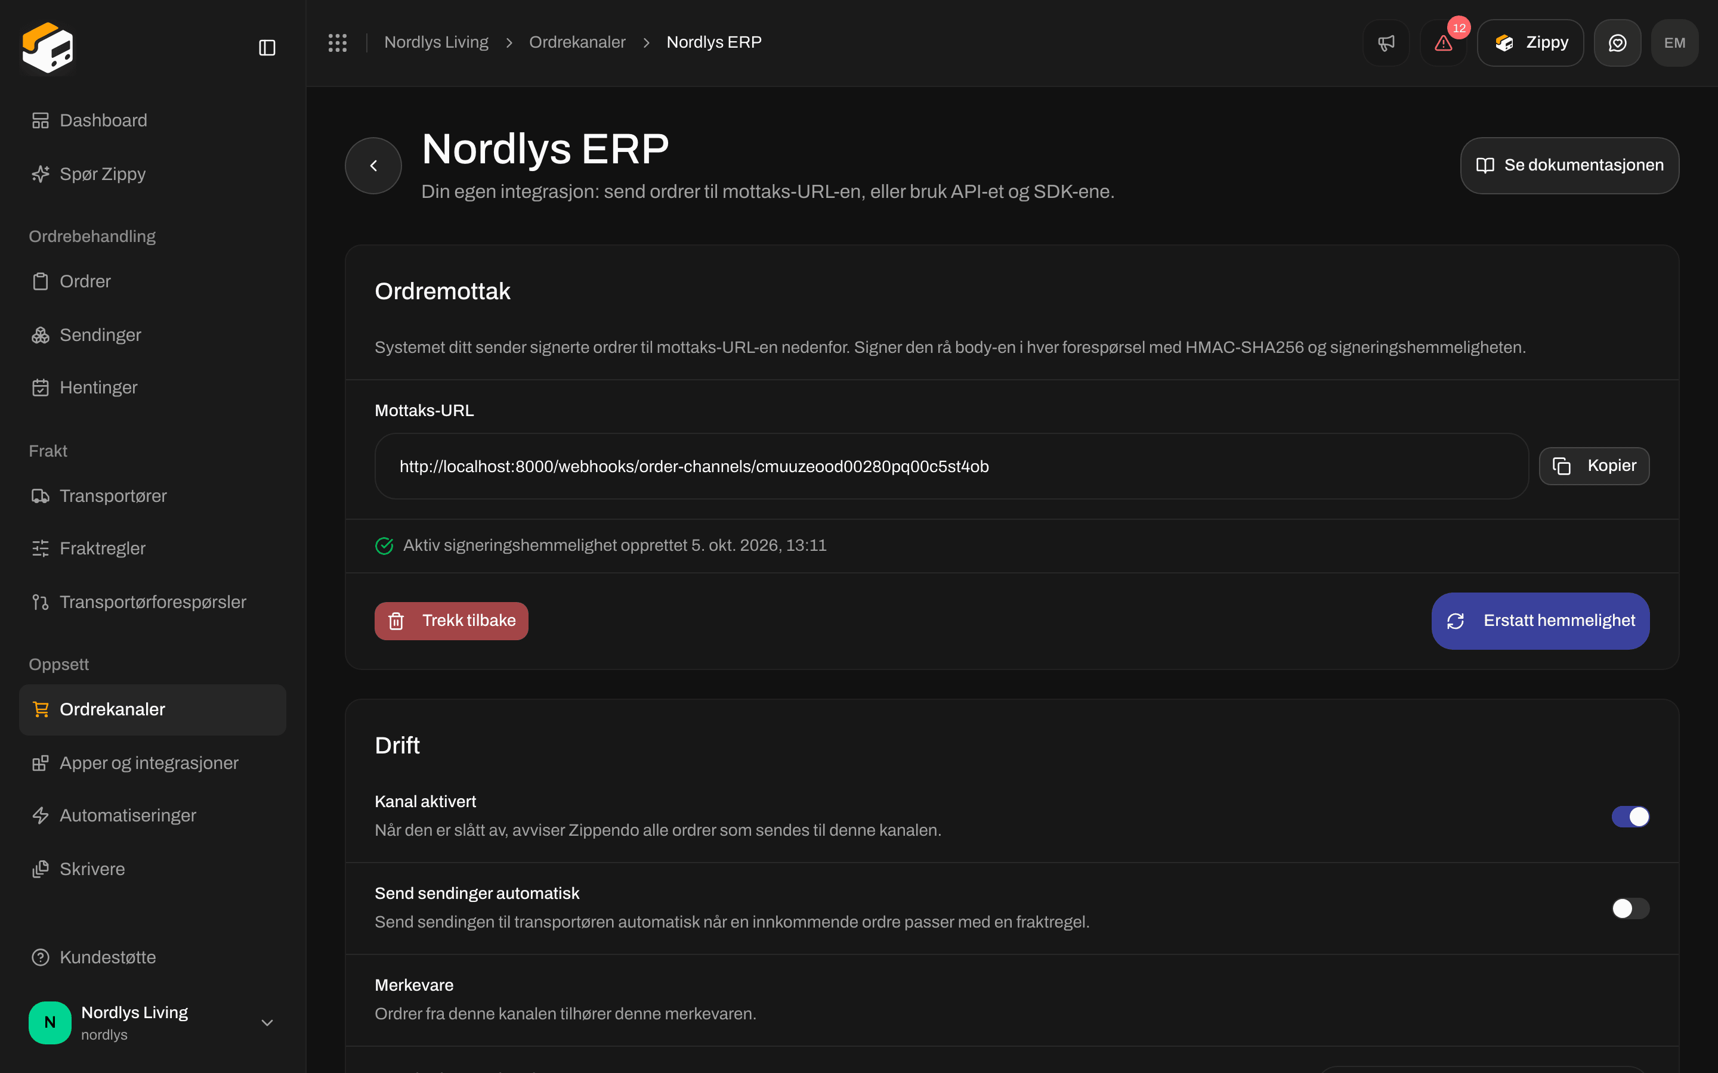Toggle Kanal aktivert switch off
Image resolution: width=1718 pixels, height=1073 pixels.
pyautogui.click(x=1630, y=817)
